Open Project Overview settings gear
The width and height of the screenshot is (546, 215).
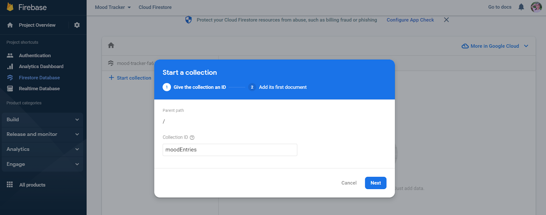(77, 25)
